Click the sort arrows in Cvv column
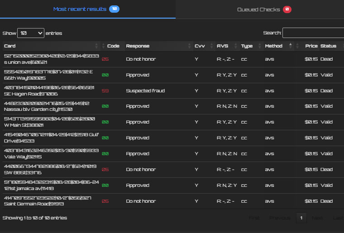Viewport: 344px width, 233px height. pos(211,46)
